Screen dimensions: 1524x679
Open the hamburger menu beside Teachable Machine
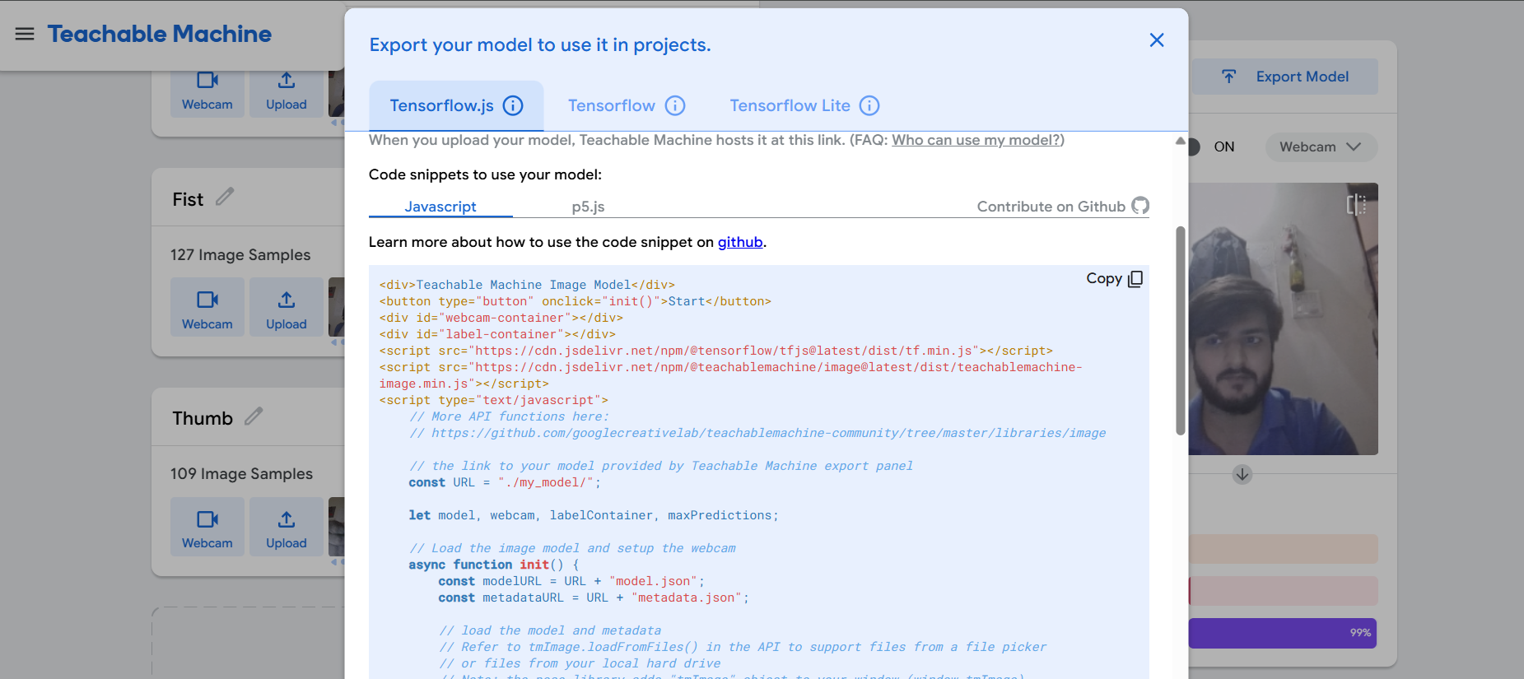pyautogui.click(x=25, y=34)
